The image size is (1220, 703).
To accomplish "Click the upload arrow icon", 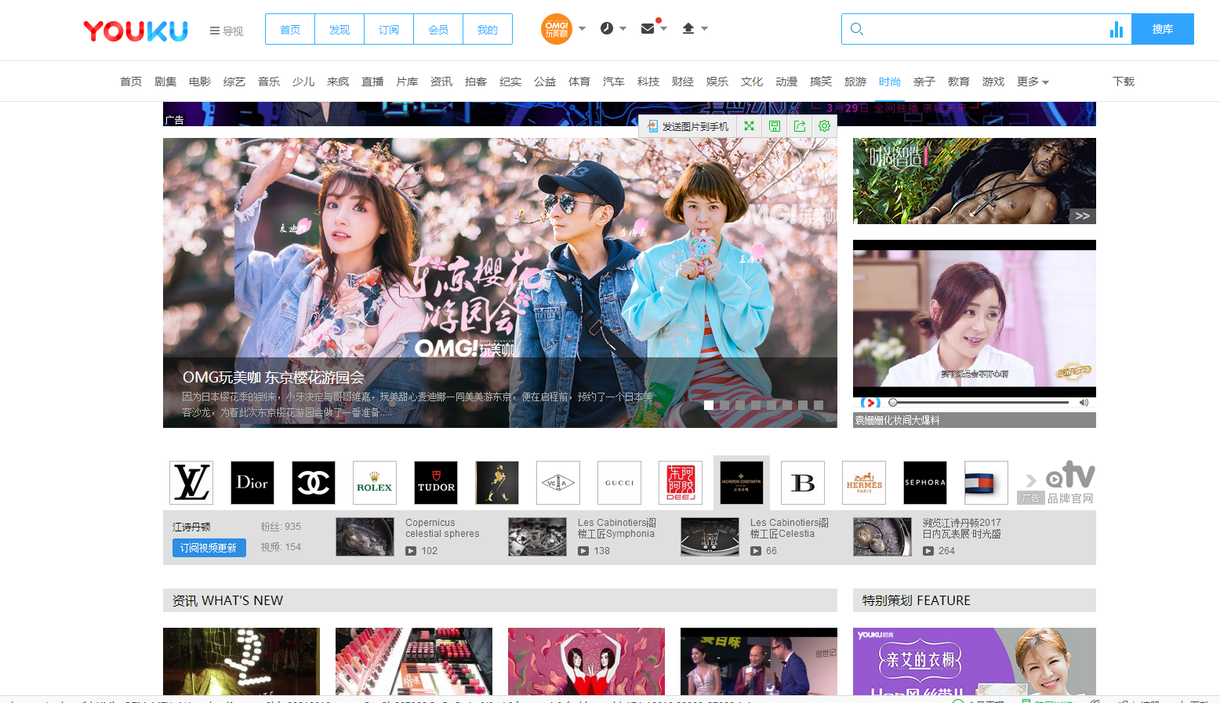I will tap(688, 28).
